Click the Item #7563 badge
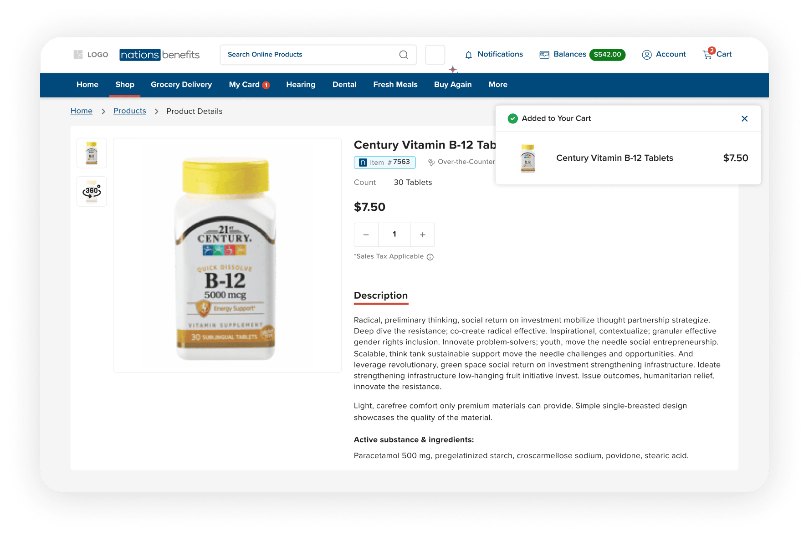 click(x=384, y=162)
